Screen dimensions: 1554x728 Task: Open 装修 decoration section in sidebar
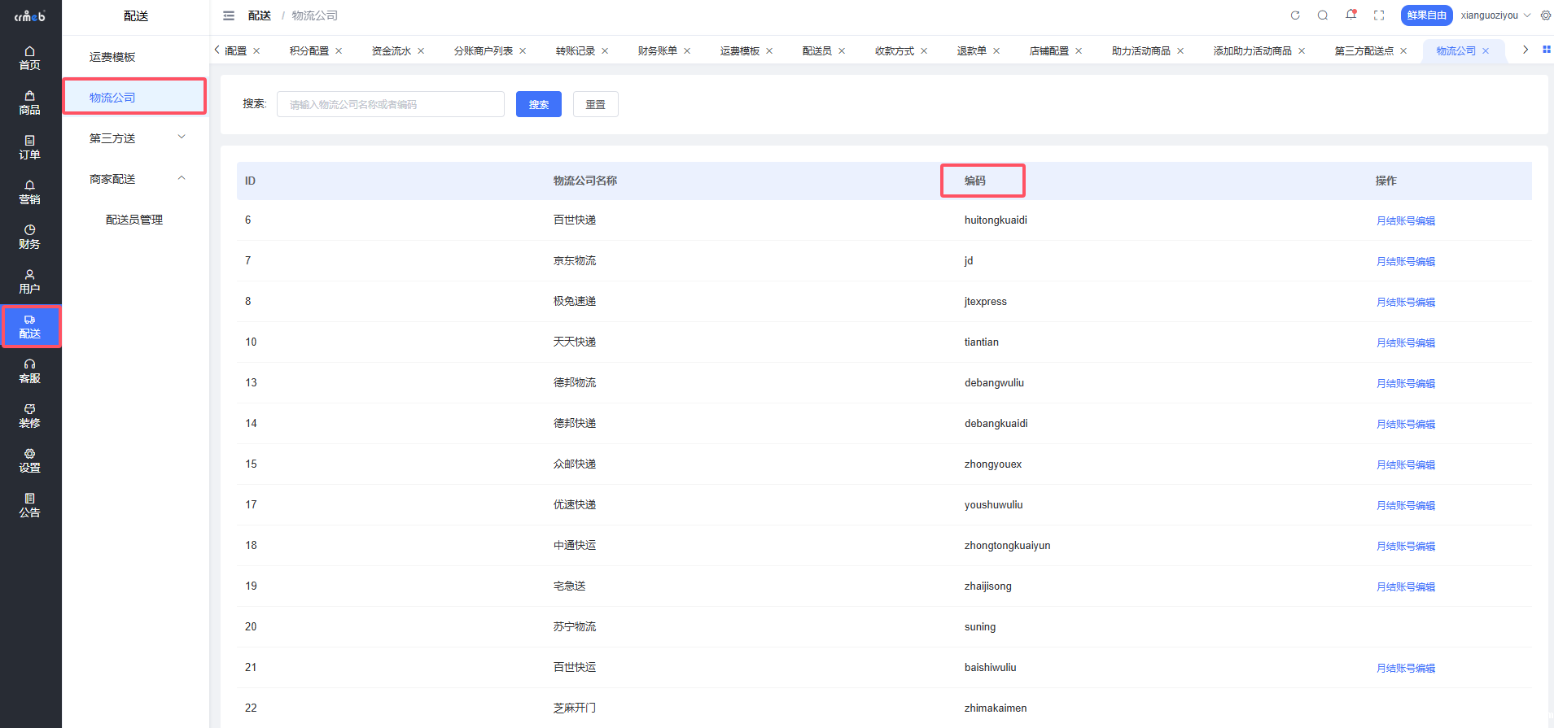(30, 416)
